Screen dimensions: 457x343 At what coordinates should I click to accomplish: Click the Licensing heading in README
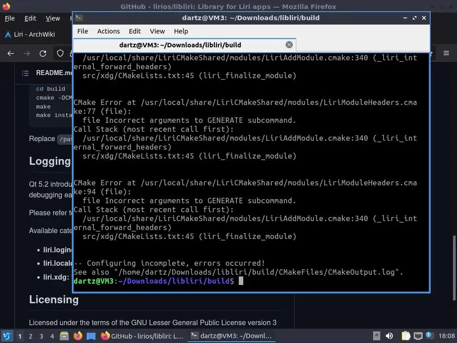pyautogui.click(x=54, y=300)
